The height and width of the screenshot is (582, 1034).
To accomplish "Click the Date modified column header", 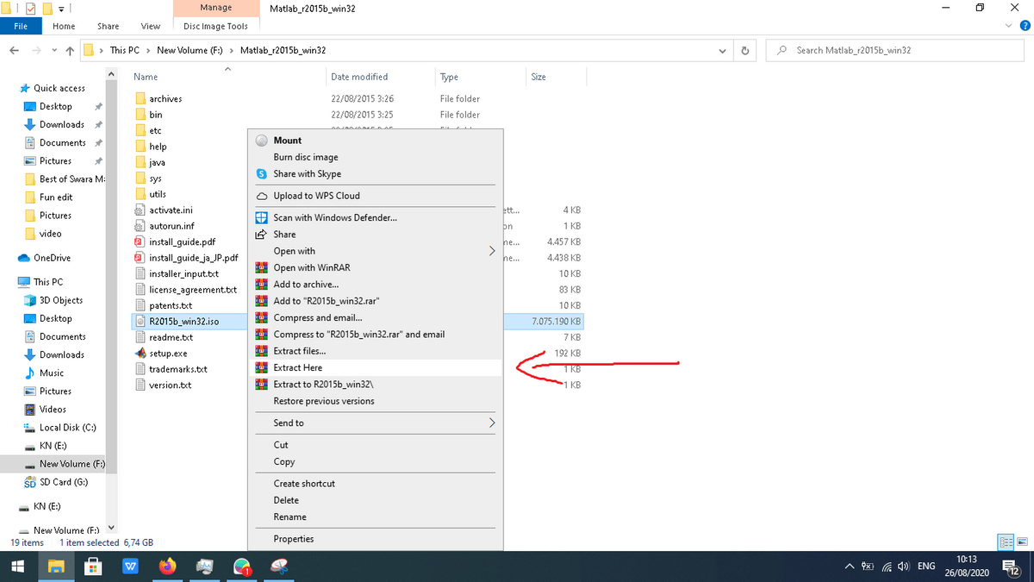I will (359, 77).
